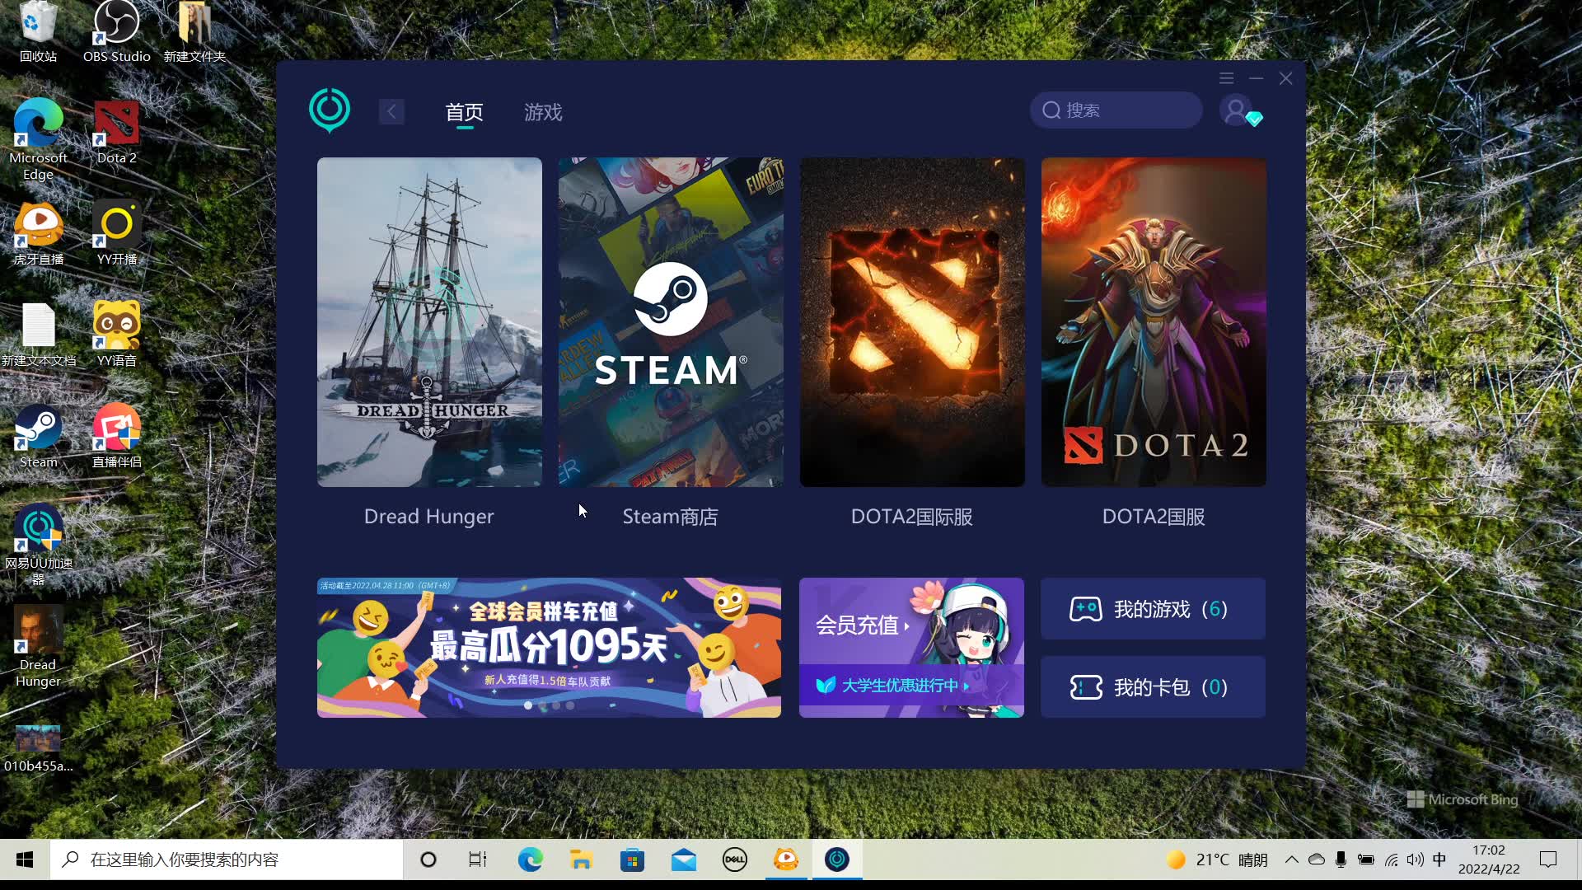The height and width of the screenshot is (890, 1582).
Task: Open the user profile avatar
Action: click(1235, 110)
